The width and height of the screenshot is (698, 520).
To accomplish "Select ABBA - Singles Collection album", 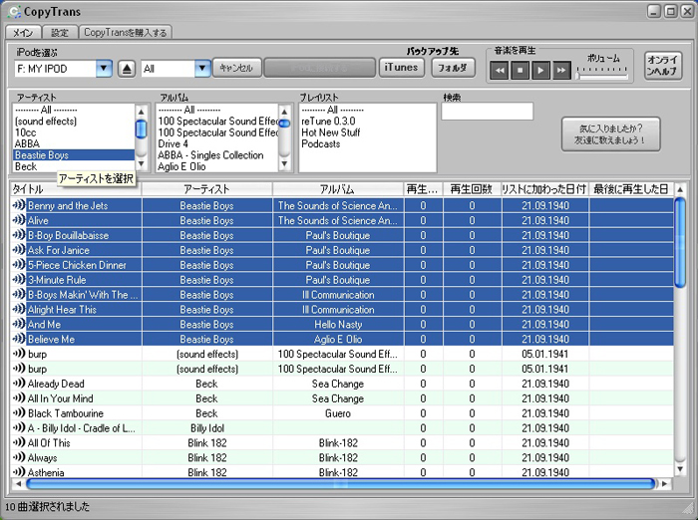I will 217,155.
